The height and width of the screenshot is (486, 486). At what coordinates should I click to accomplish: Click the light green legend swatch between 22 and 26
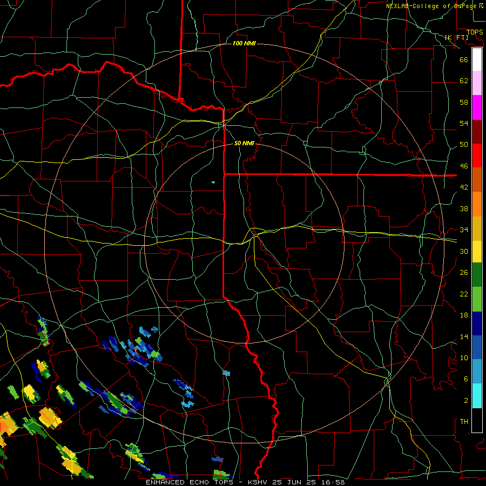coord(477,299)
